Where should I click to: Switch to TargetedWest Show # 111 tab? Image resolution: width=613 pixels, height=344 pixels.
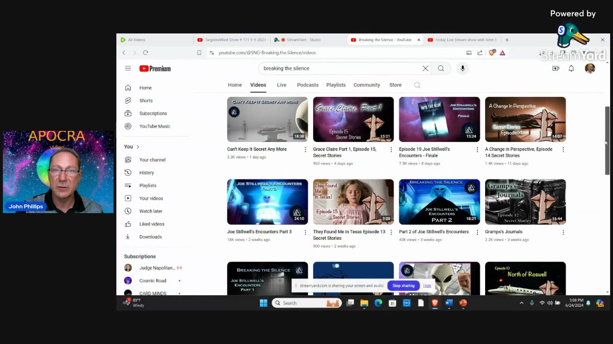tap(232, 40)
